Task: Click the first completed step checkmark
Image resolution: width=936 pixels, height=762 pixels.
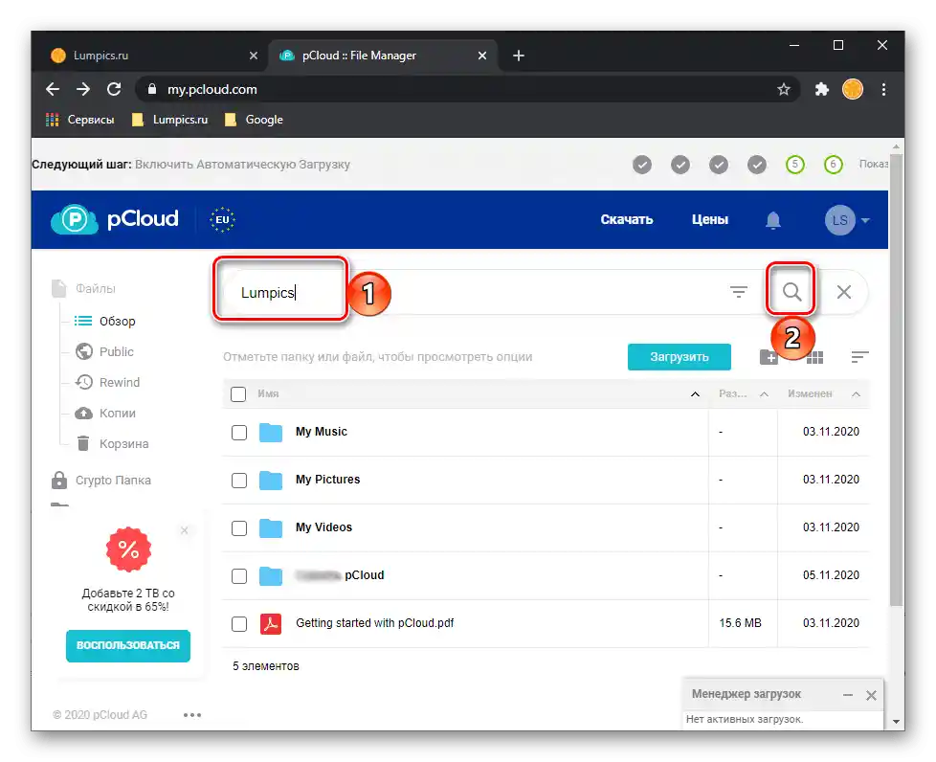Action: pos(642,165)
